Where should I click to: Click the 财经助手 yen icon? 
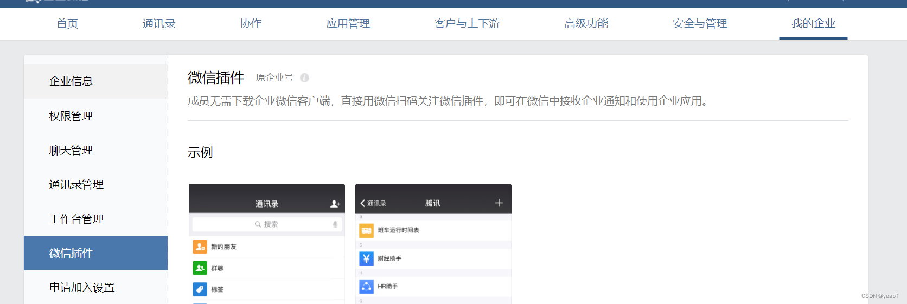click(x=366, y=258)
